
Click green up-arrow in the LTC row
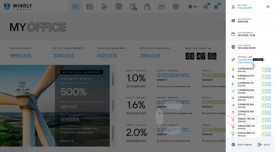click(x=264, y=84)
